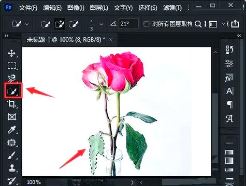Open the 文字(Y) menu
Viewport: 246px width, 186px height.
pos(123,8)
